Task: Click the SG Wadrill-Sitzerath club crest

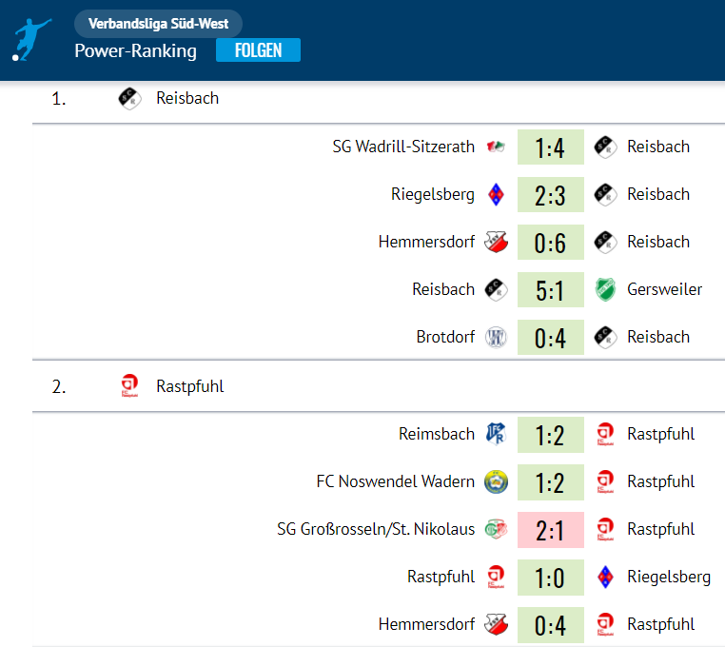Action: coord(496,147)
